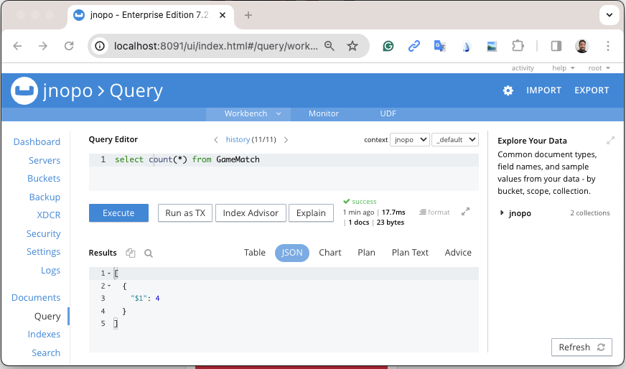Open Security in the sidebar
Image resolution: width=626 pixels, height=369 pixels.
(x=44, y=234)
